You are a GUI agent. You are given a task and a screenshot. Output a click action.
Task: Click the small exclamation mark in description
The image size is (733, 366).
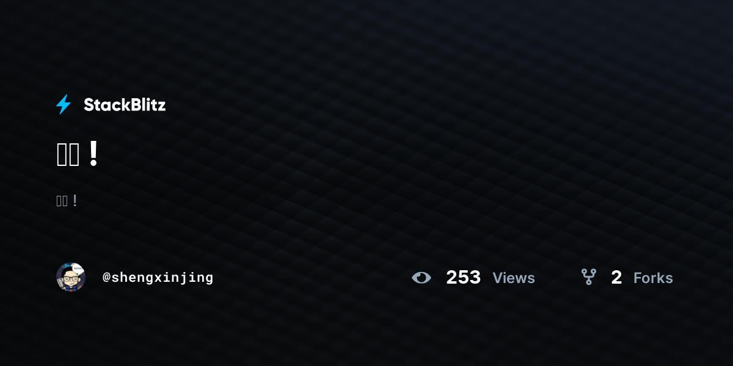pyautogui.click(x=75, y=201)
